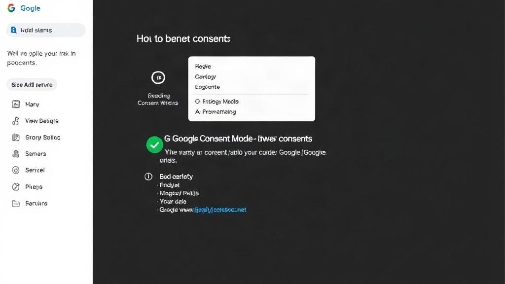
Task: Select 'Cerdoyy' in the white panel
Action: [206, 76]
